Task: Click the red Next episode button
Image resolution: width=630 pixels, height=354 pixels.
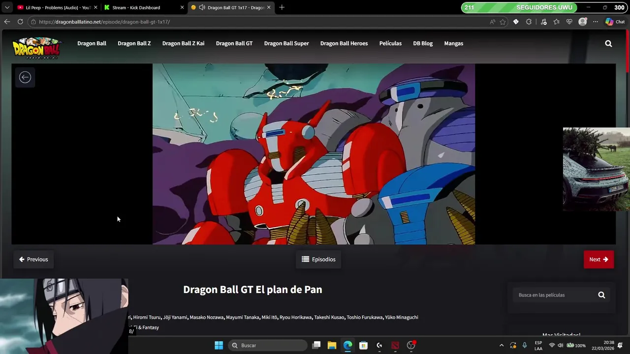Action: (598, 259)
